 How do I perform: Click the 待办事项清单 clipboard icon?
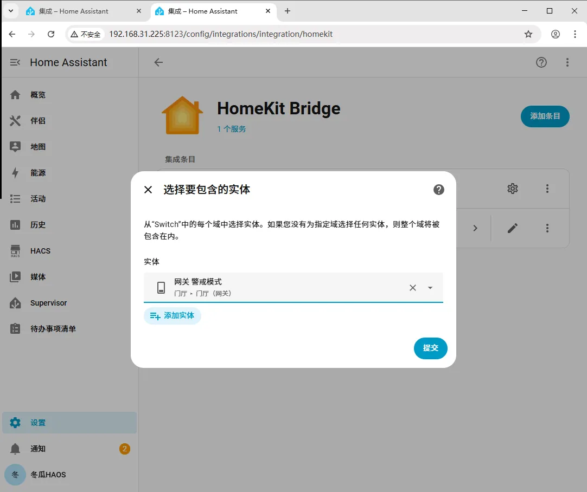click(15, 329)
